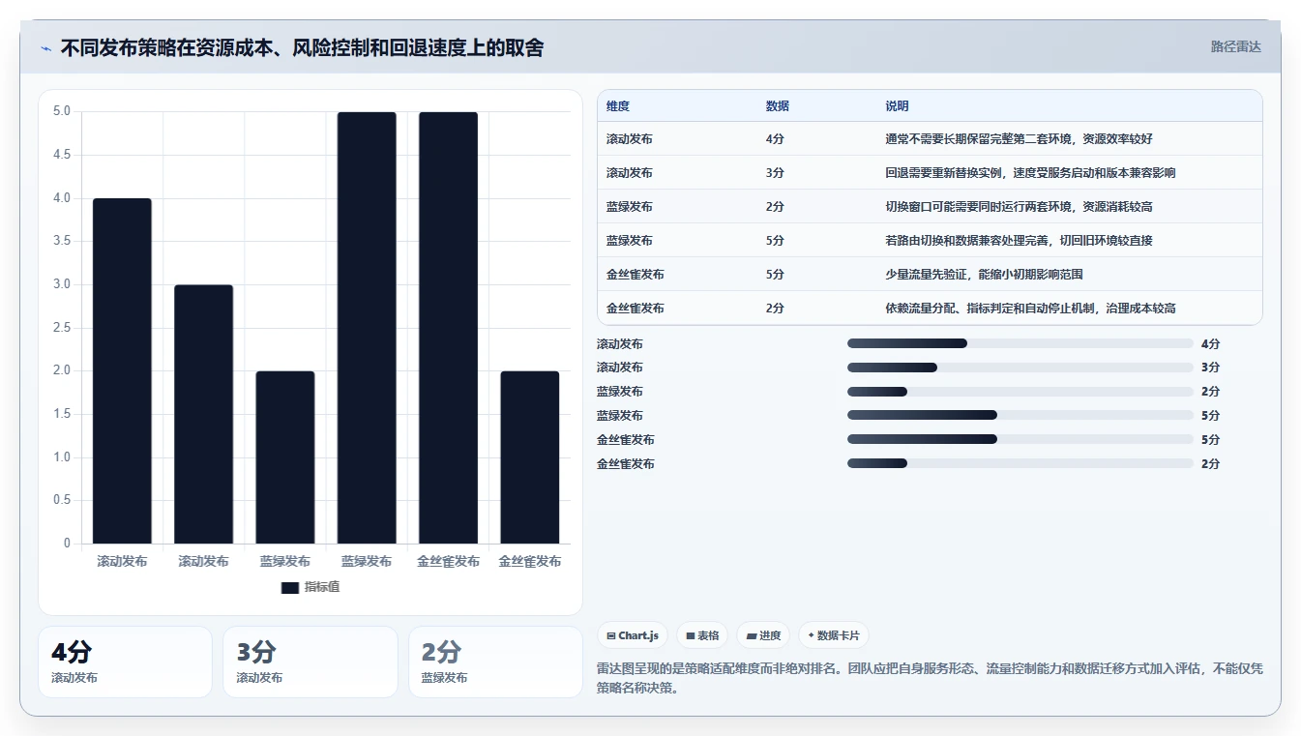Select the progress bar for 蓝绿发布 2分
The image size is (1301, 736).
point(1020,392)
